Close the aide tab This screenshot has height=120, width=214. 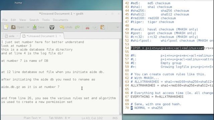click(17, 36)
